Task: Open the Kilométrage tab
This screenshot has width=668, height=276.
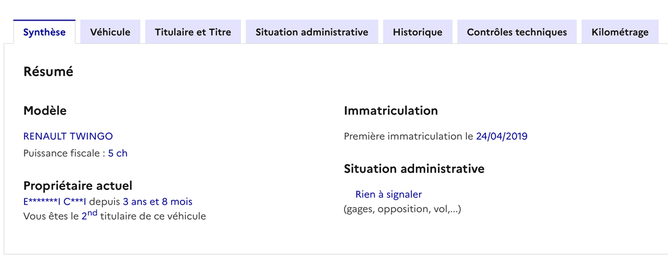Action: [620, 32]
